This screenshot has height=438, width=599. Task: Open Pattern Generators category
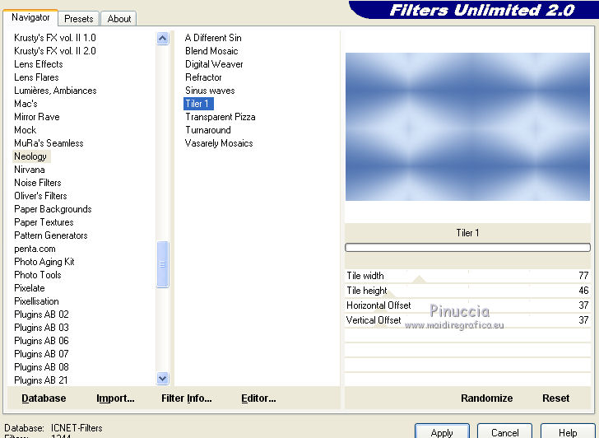click(x=51, y=235)
